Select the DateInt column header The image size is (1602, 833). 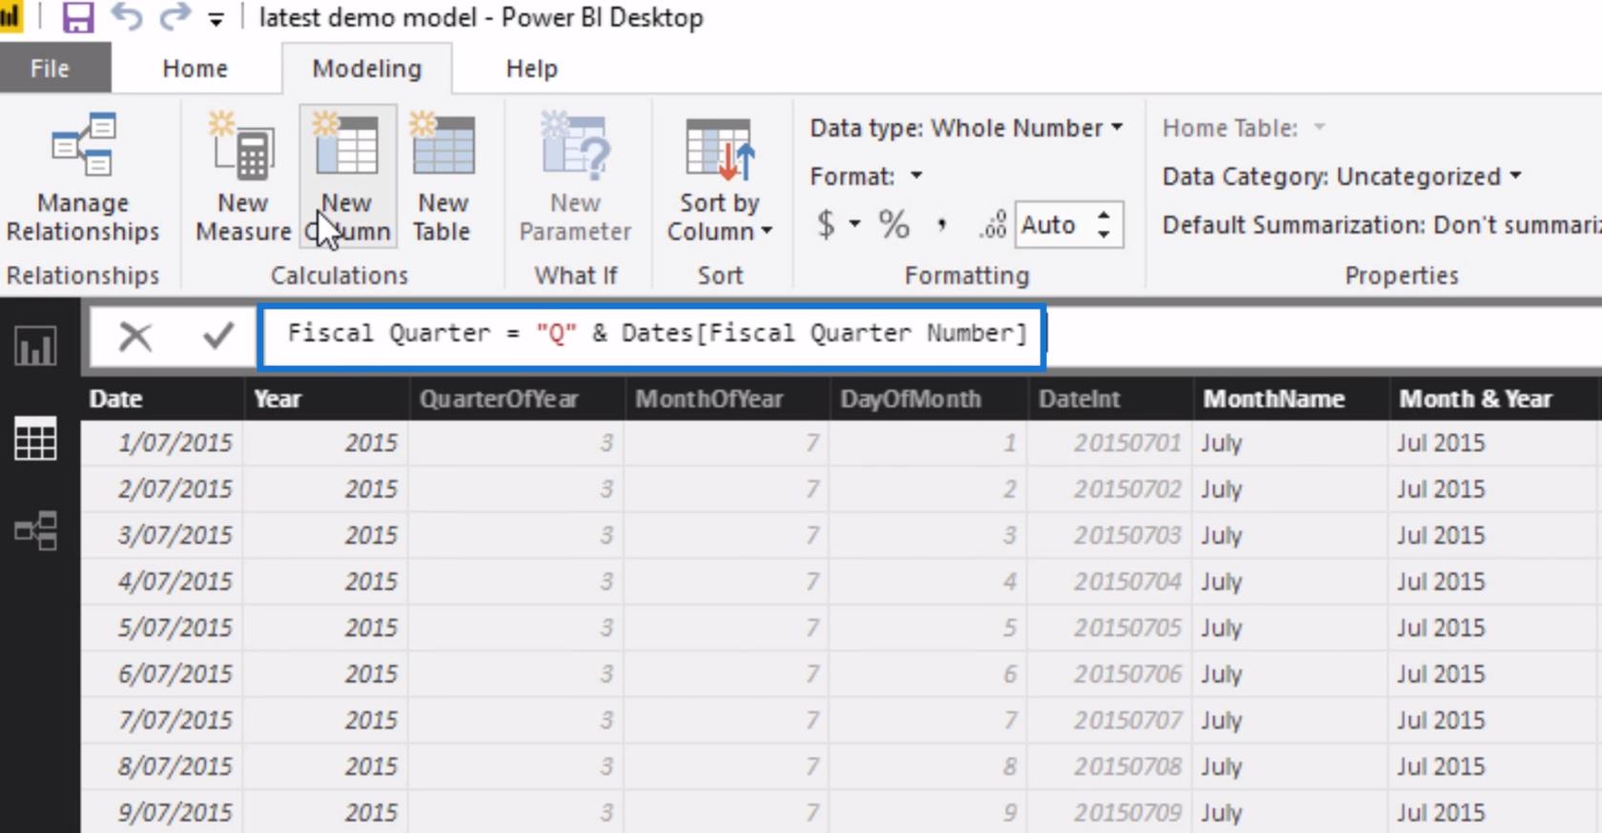[x=1110, y=398]
